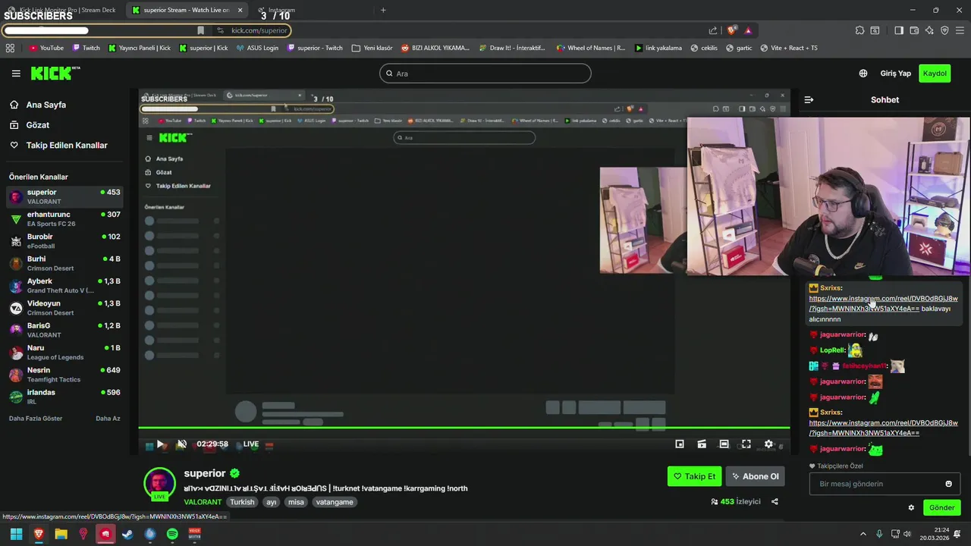Image resolution: width=971 pixels, height=546 pixels.
Task: Close the superior Stream tab
Action: [x=240, y=10]
